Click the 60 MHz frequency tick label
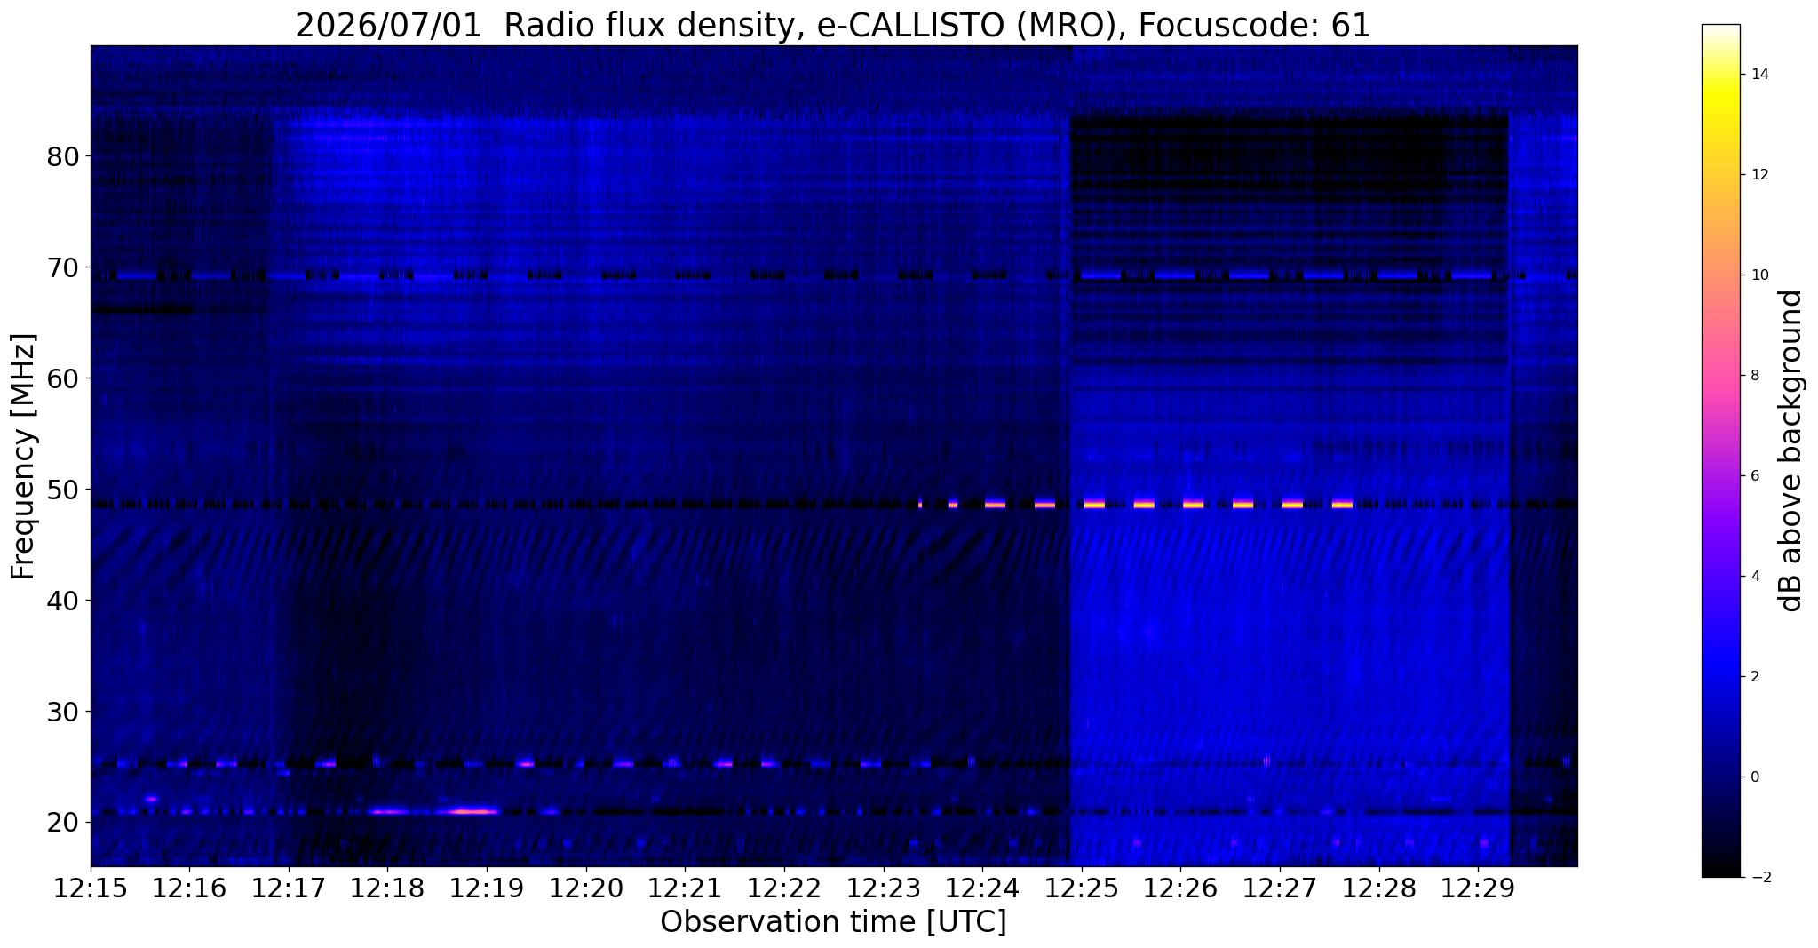Viewport: 1818px width, 948px height. [63, 378]
